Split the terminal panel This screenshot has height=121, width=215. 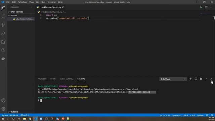click(x=196, y=79)
